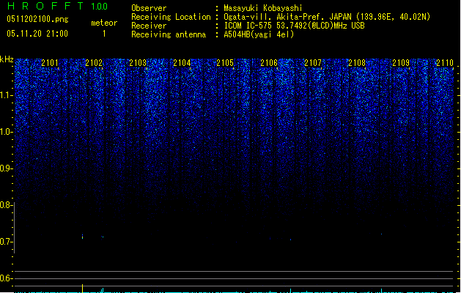The height and width of the screenshot is (293, 461).
Task: Click the antenna value A504HB(yagi 4el)
Action: pos(259,34)
